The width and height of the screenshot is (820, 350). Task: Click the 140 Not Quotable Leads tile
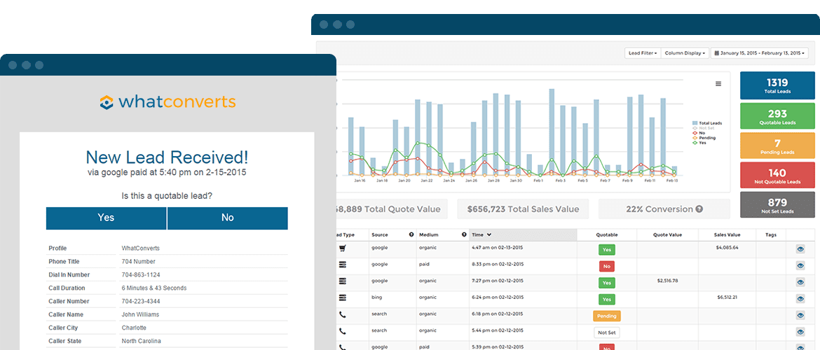click(x=777, y=176)
